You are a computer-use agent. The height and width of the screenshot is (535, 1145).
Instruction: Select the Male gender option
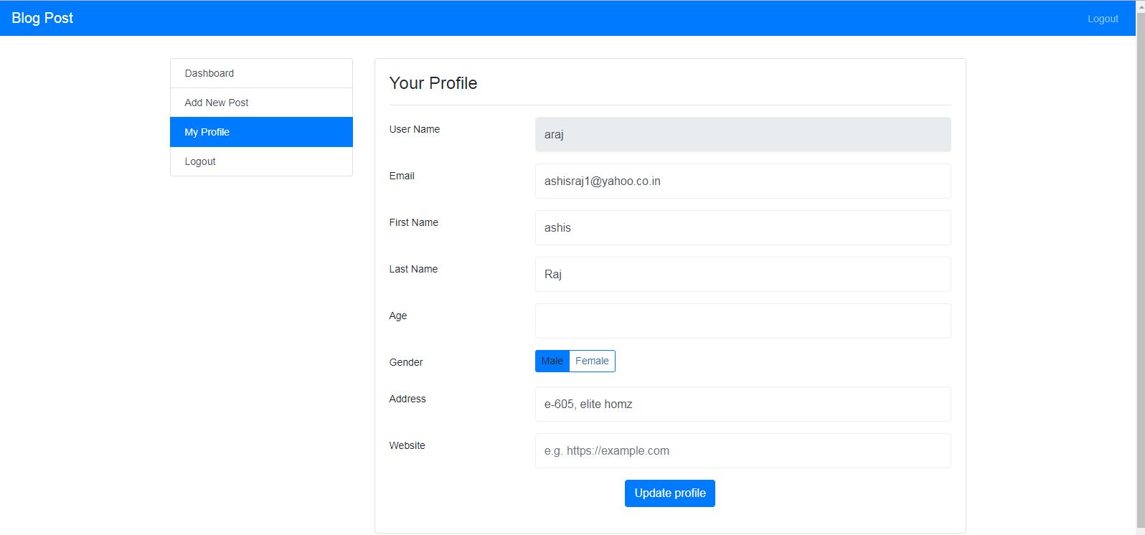coord(552,361)
